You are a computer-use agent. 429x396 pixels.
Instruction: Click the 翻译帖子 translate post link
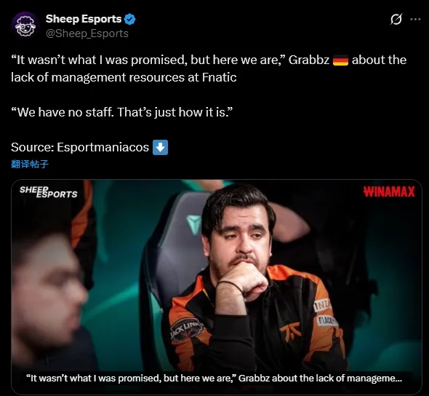click(30, 164)
